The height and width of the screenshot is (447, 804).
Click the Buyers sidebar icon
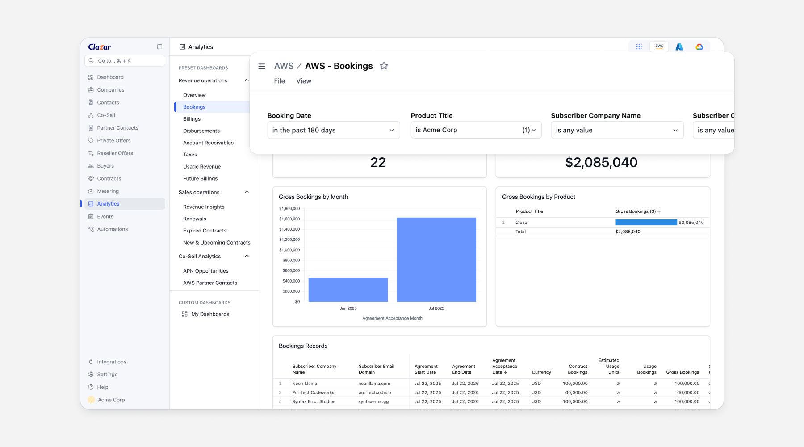(91, 166)
